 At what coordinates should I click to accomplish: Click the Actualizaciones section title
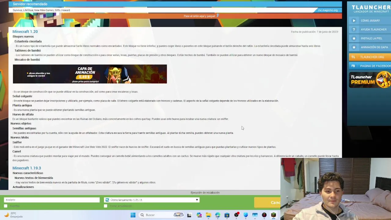coord(23,187)
